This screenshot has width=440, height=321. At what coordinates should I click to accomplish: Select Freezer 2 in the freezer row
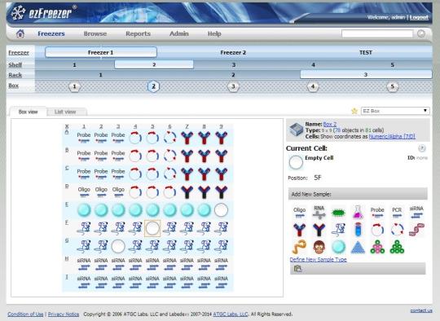[233, 52]
